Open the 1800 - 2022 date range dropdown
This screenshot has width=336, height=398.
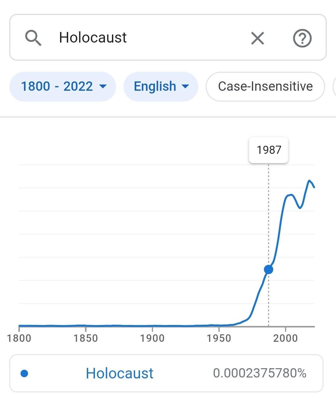(x=63, y=86)
